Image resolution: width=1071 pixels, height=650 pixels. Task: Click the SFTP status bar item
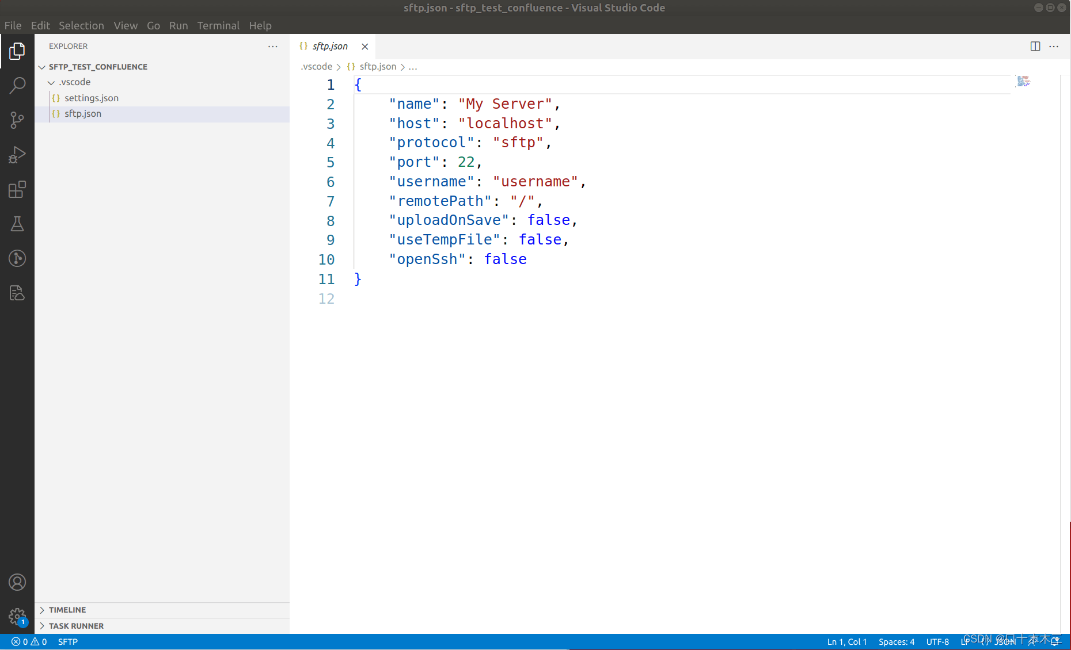(68, 642)
